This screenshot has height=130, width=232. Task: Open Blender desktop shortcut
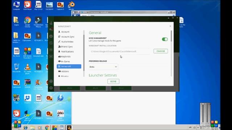tap(71, 6)
